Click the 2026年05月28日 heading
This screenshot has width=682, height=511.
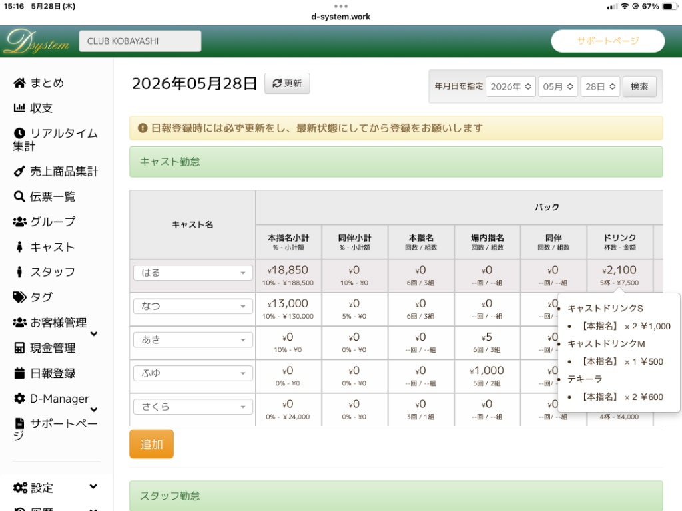194,83
